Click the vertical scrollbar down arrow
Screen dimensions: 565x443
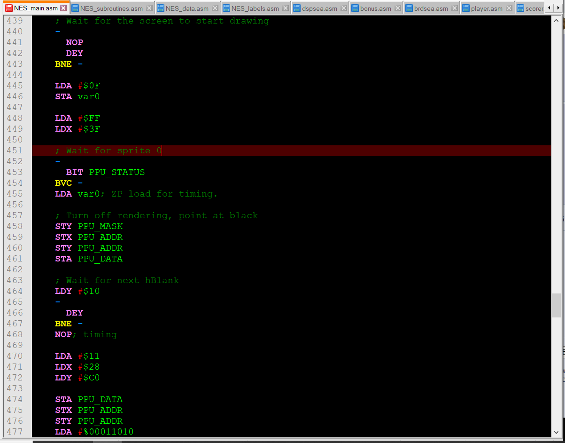point(556,432)
